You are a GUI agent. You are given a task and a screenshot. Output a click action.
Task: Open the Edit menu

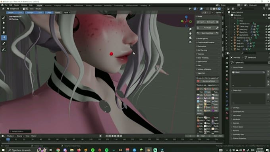pyautogui.click(x=11, y=5)
